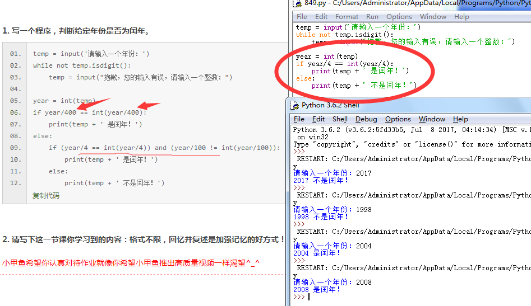The image size is (531, 306).
Task: Click the Python 3.6.2 Shell title icon
Action: coord(294,105)
